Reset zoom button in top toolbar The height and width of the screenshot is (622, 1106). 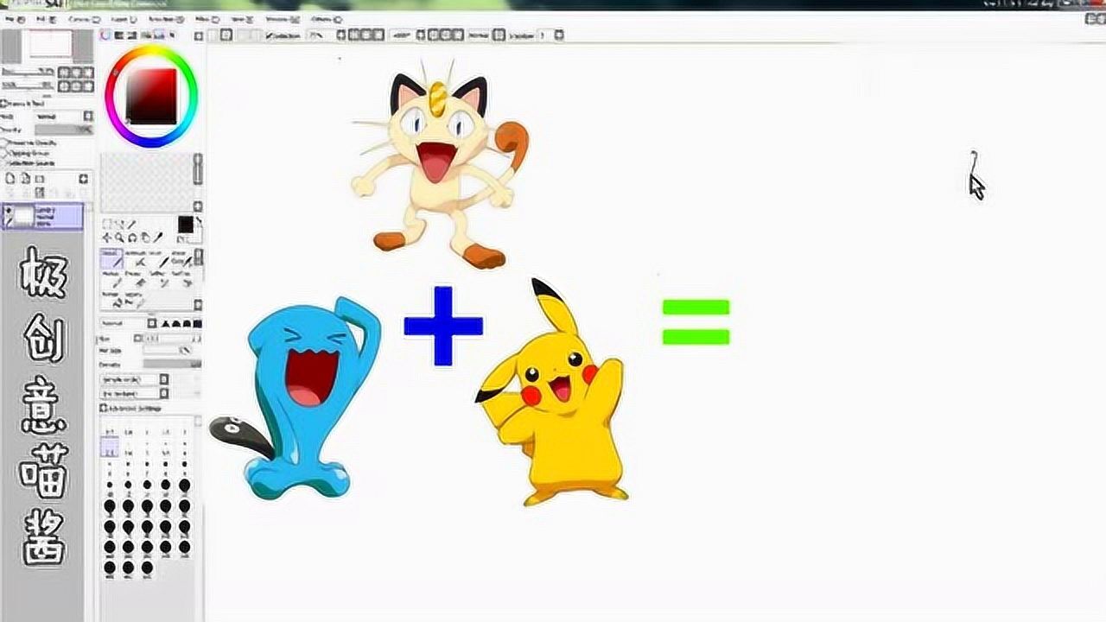378,35
